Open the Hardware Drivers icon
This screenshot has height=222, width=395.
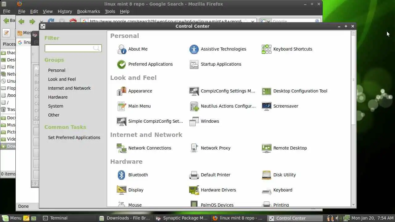pos(194,190)
